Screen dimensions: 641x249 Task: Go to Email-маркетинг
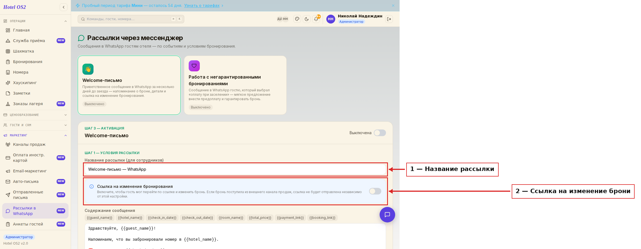(35, 171)
